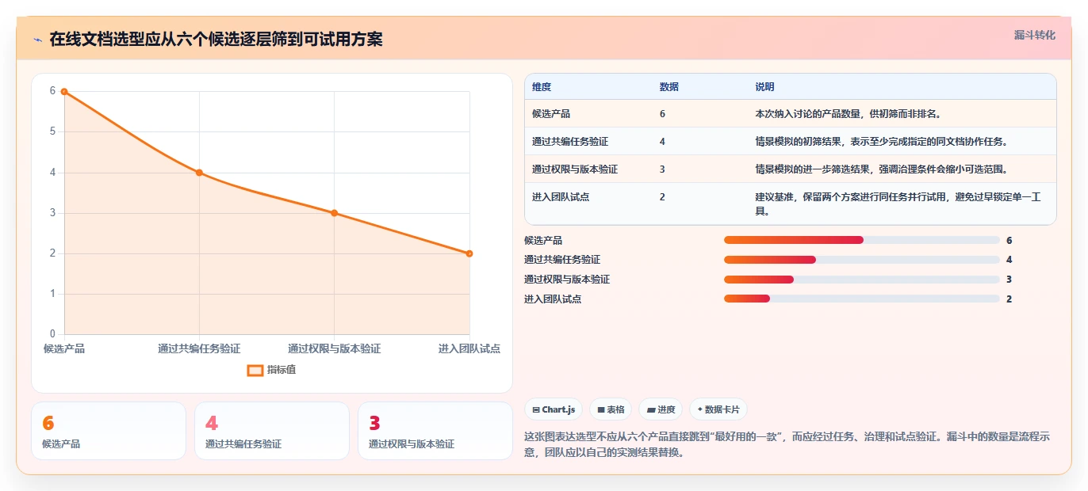Click the progress value 6 beside 候选产品 bar
This screenshot has height=491, width=1088.
(x=1009, y=240)
